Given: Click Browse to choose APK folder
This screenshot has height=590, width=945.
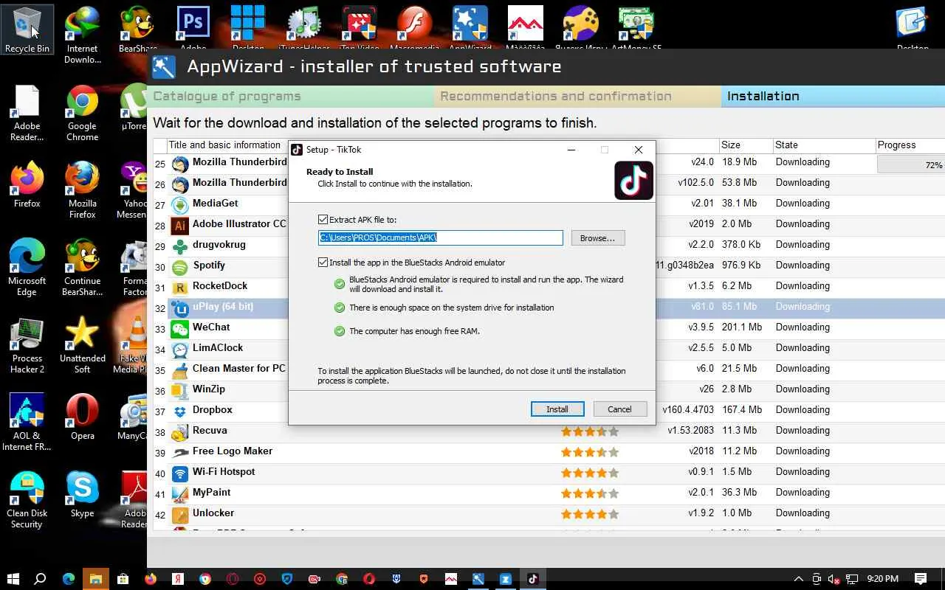Looking at the screenshot, I should tap(597, 238).
